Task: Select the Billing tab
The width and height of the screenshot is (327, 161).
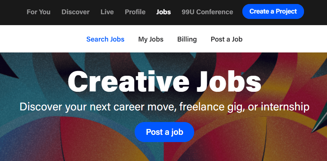Action: point(187,39)
